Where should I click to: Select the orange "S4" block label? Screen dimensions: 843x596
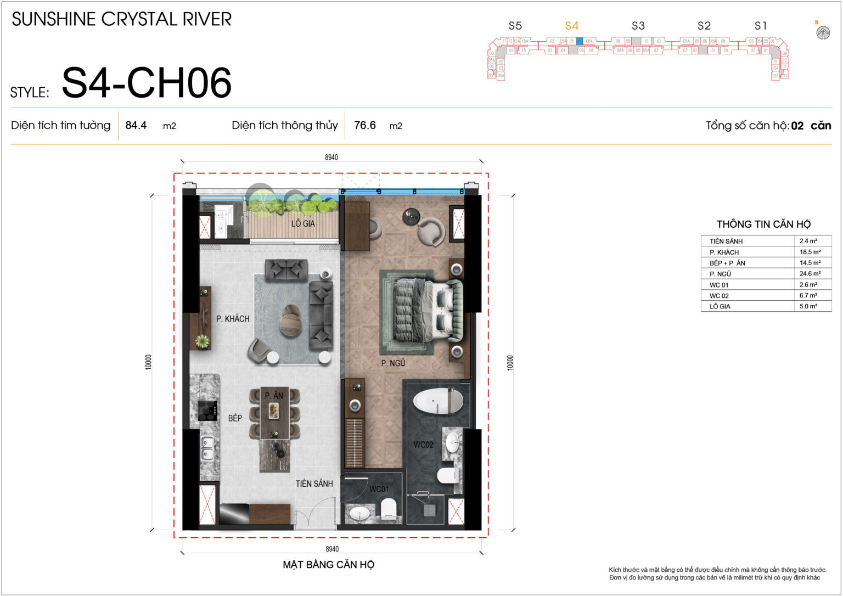point(572,26)
